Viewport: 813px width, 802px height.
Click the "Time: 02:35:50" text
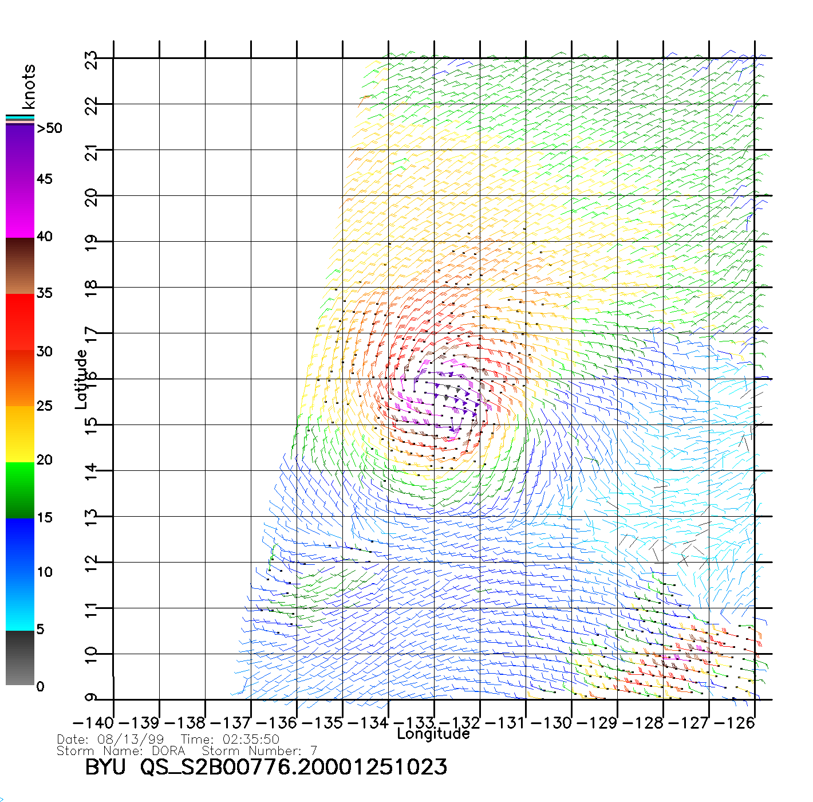point(230,740)
